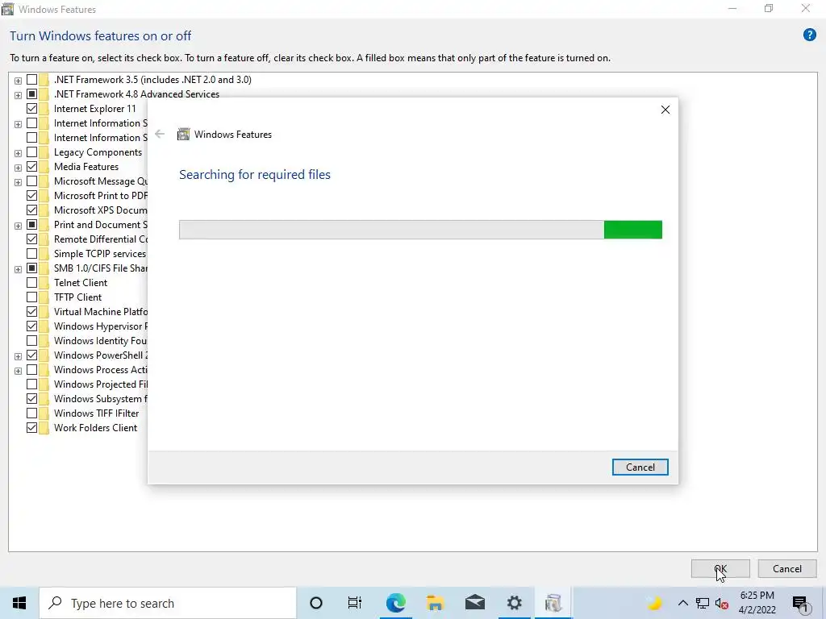The image size is (826, 619).
Task: Expand Print and Document Services node
Action: [x=18, y=226]
